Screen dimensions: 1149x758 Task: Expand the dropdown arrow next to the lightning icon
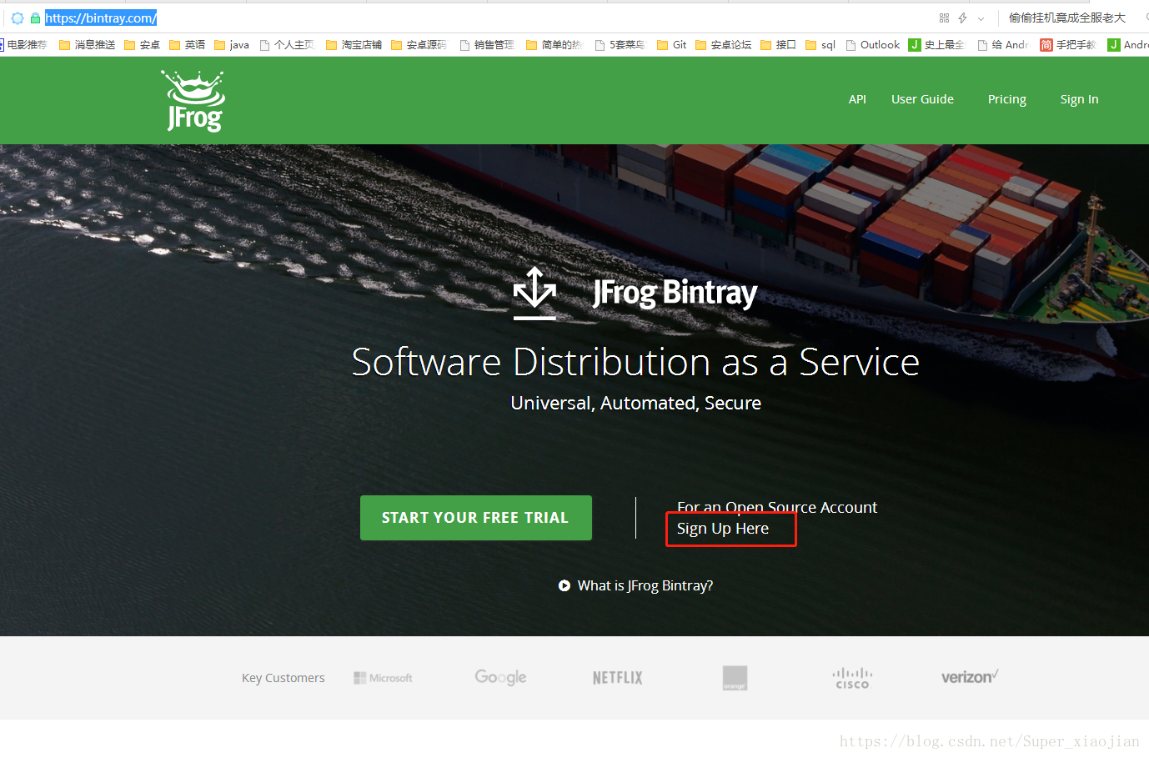981,18
